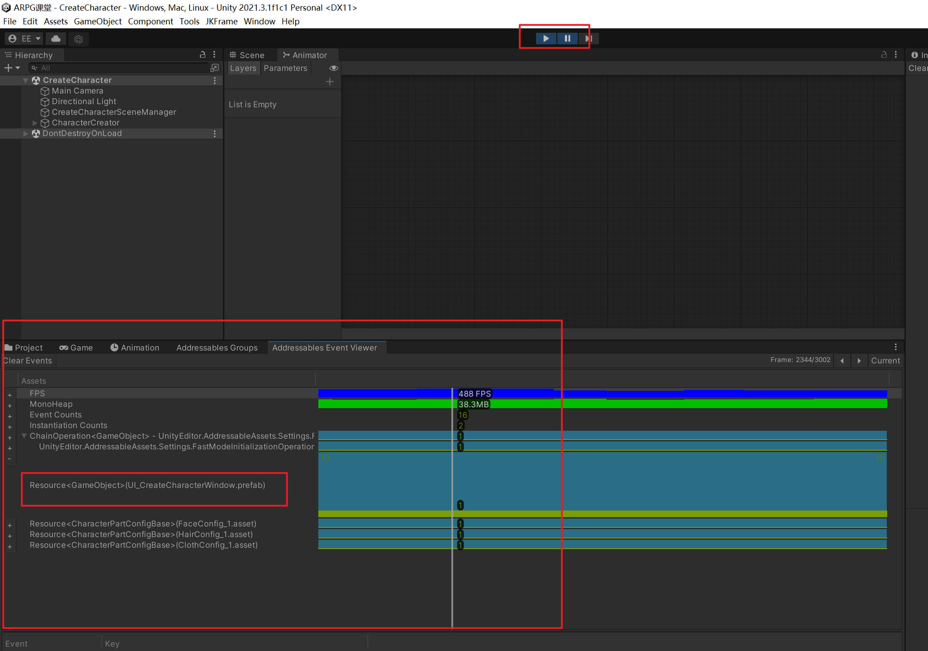Switch to Addressables Groups tab
The width and height of the screenshot is (928, 651).
pos(217,348)
